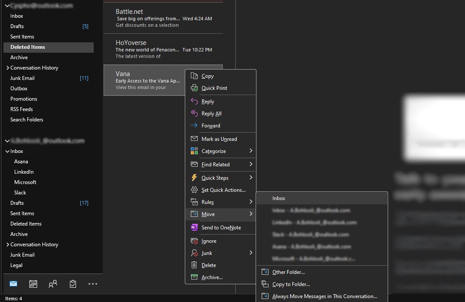Delete the Vana email via menu

pyautogui.click(x=209, y=265)
